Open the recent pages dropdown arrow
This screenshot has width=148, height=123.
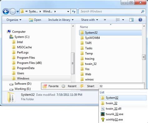pos(18,12)
